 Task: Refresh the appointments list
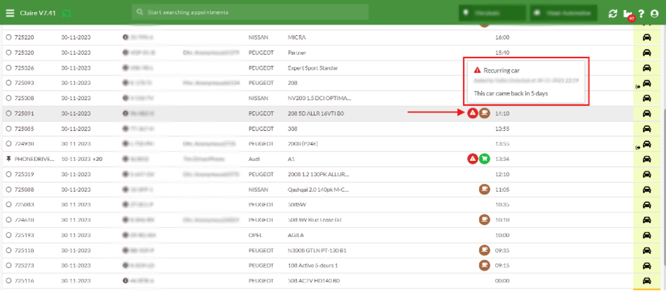click(612, 13)
